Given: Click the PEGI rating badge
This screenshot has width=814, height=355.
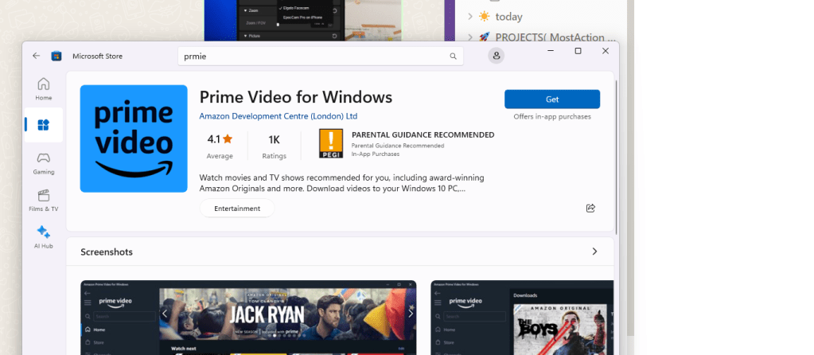Looking at the screenshot, I should 331,144.
